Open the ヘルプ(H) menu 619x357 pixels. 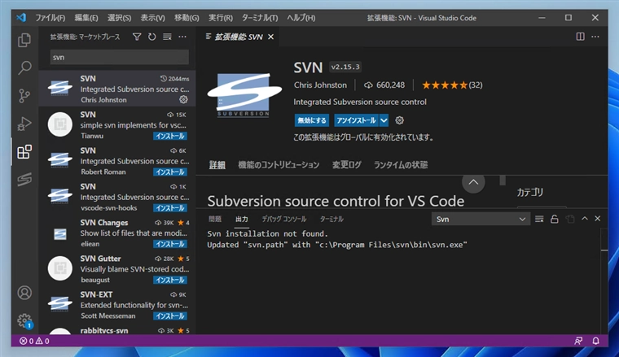click(301, 18)
